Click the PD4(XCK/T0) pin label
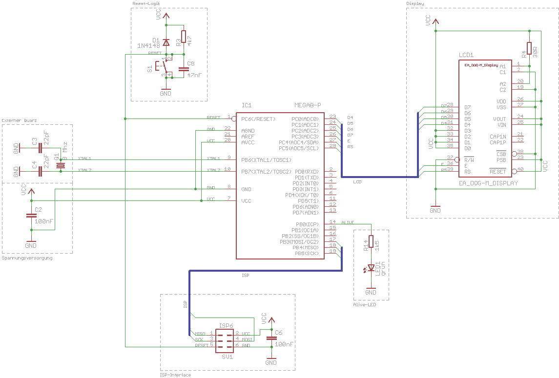559x378 pixels. [x=302, y=195]
